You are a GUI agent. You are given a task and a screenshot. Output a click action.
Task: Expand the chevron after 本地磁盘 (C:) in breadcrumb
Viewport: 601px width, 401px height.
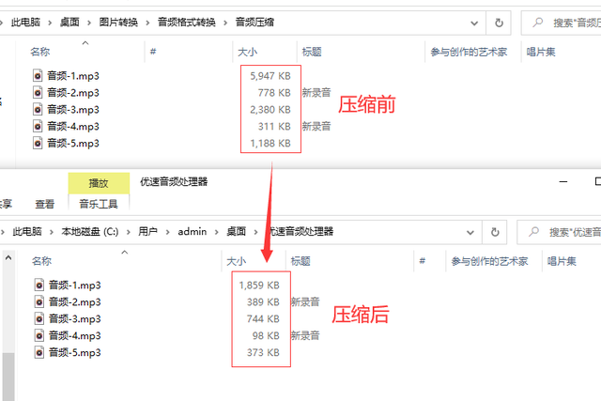coord(128,231)
